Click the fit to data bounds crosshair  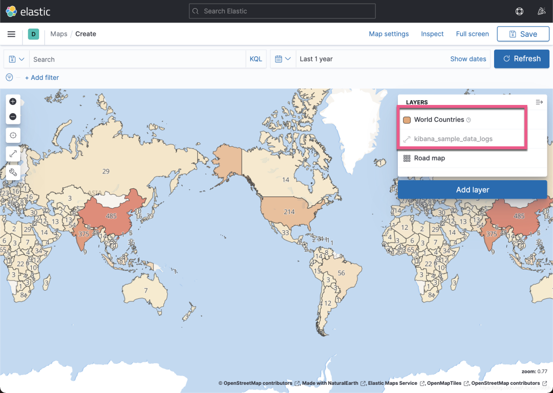13,135
